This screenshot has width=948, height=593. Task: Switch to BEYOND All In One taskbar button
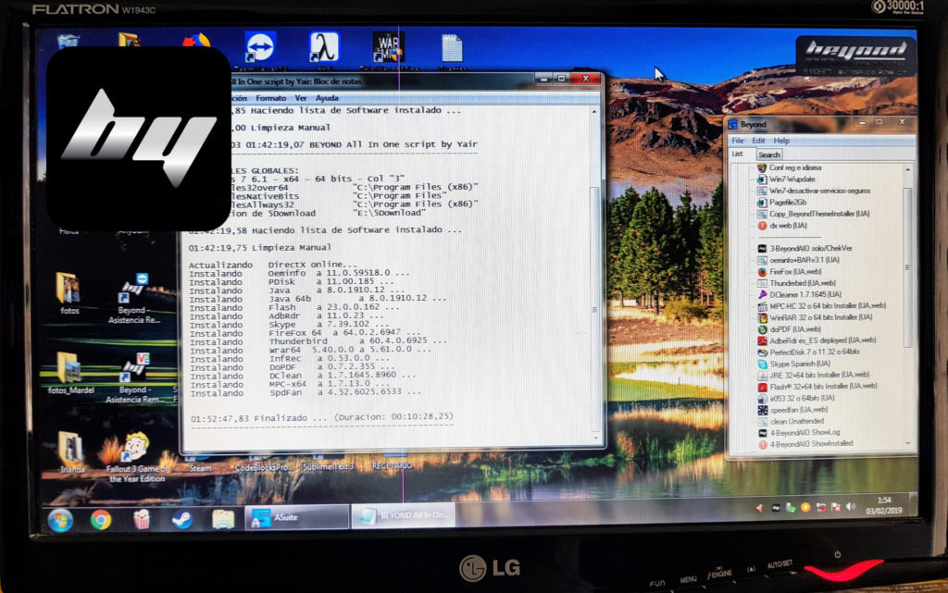click(x=403, y=516)
